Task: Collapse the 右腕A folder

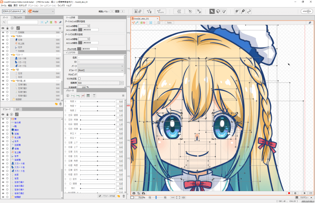Action: 12,36
